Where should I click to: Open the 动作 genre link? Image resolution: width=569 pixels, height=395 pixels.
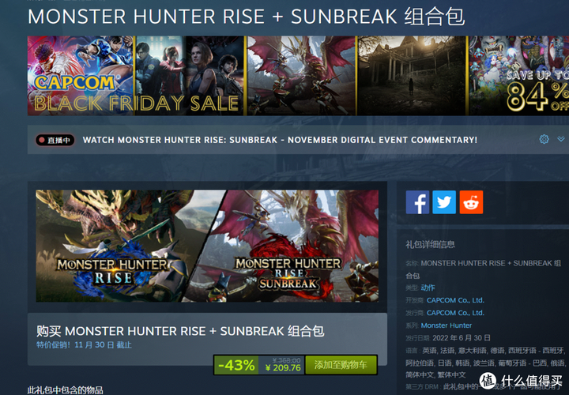428,288
